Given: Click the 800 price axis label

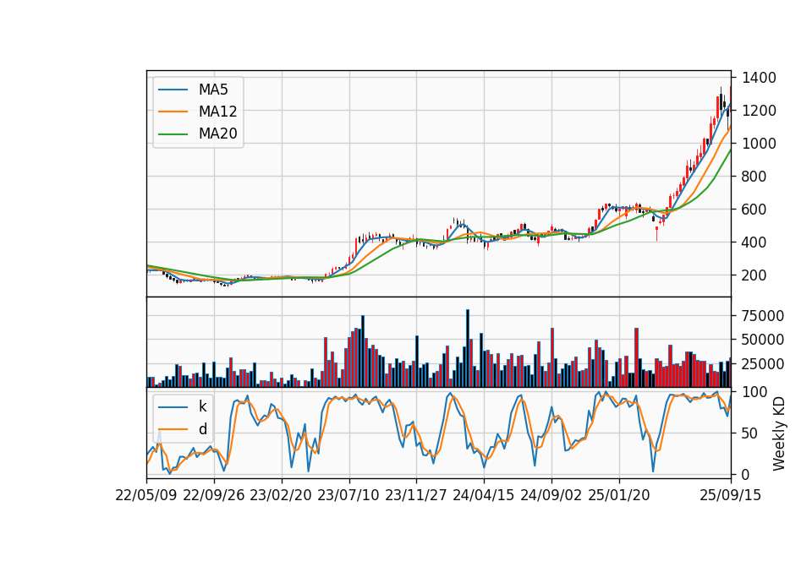Looking at the screenshot, I should coord(754,177).
